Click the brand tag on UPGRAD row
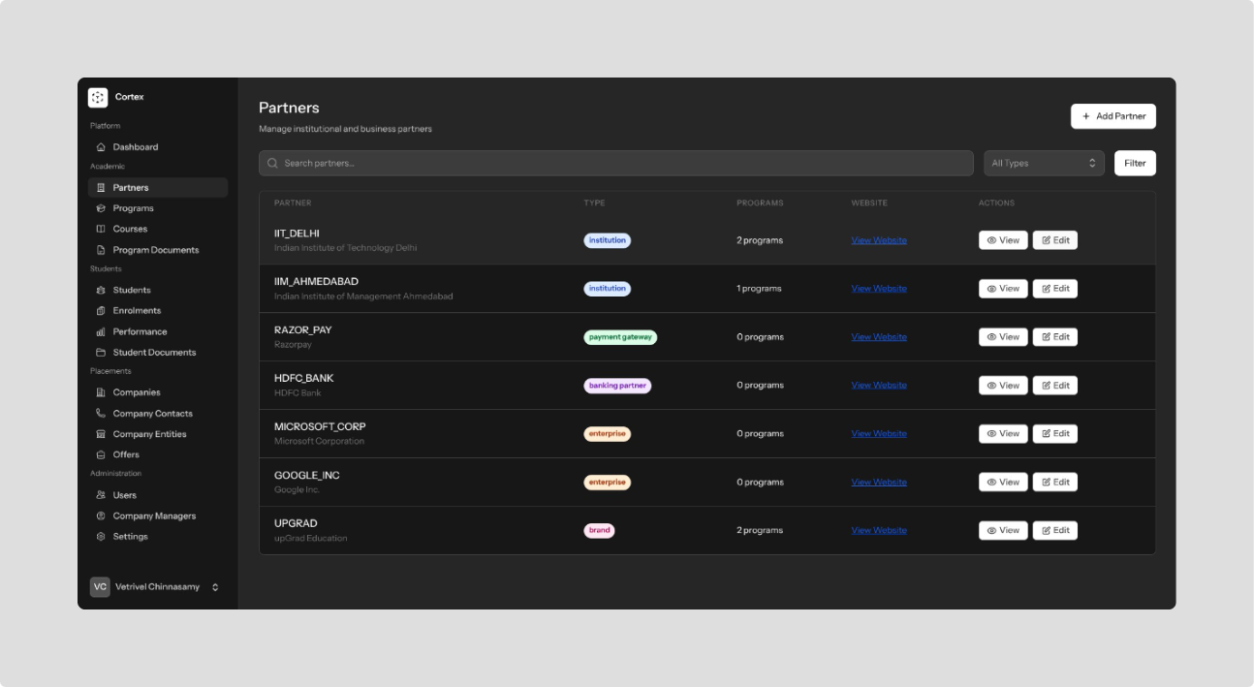 pos(600,531)
